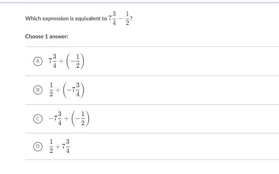Click the parenthesized negative one-half in option A
This screenshot has width=279, height=174.
click(75, 61)
